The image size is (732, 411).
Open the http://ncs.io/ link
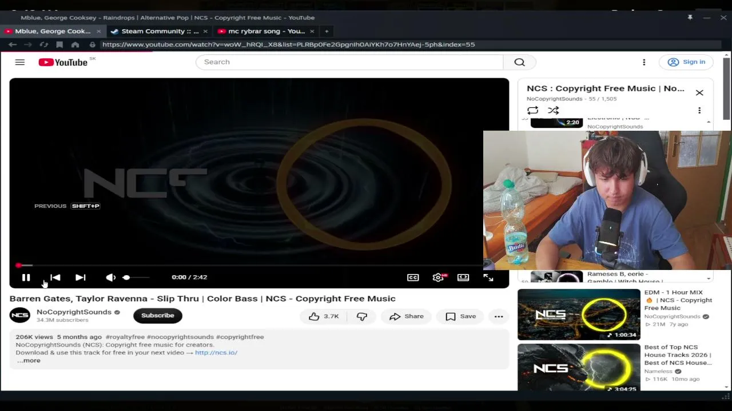click(x=216, y=353)
